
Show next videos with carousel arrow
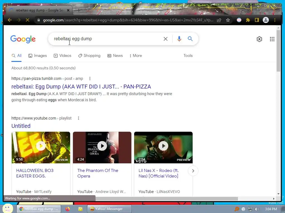point(193,171)
